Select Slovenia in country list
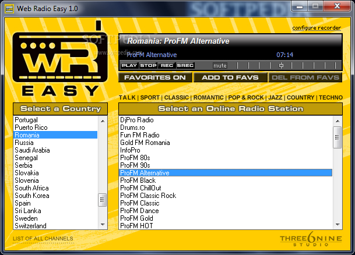 click(55, 180)
